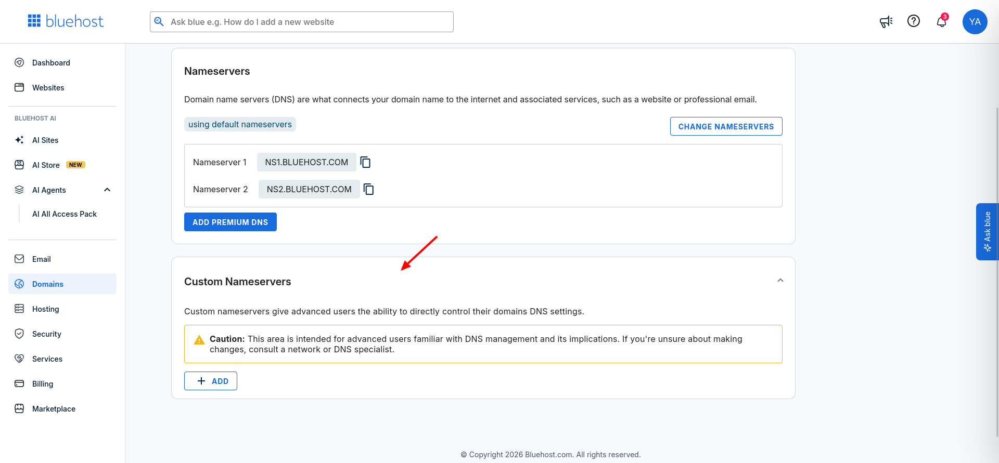Open the announcements megaphone icon

[x=886, y=21]
